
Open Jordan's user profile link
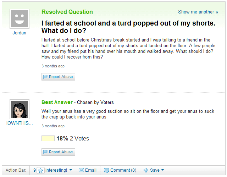[x=20, y=33]
